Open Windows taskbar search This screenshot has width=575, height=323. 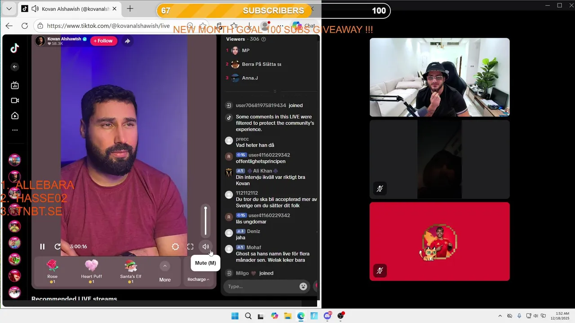[248, 316]
